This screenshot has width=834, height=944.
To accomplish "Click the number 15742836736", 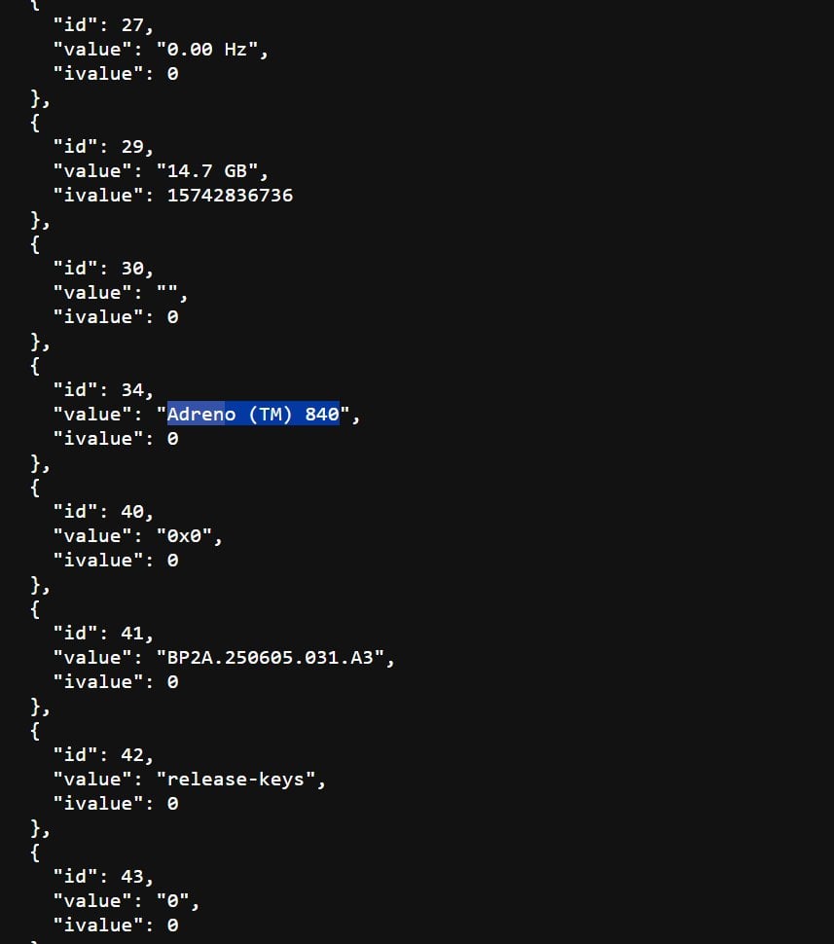I will [230, 196].
